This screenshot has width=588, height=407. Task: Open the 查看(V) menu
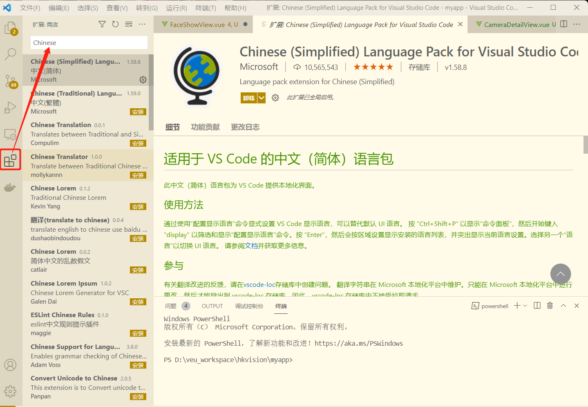click(x=117, y=8)
